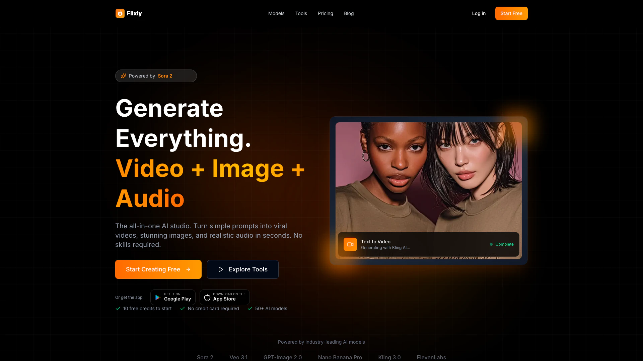Click 'Sora 2' in the models list
Screen dimensions: 643x361
(205, 357)
